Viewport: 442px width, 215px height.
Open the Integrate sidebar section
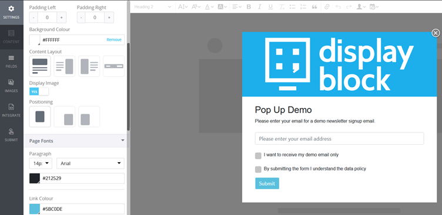[11, 111]
